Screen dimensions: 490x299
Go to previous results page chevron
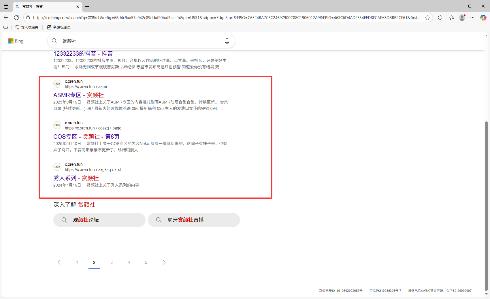[59, 262]
